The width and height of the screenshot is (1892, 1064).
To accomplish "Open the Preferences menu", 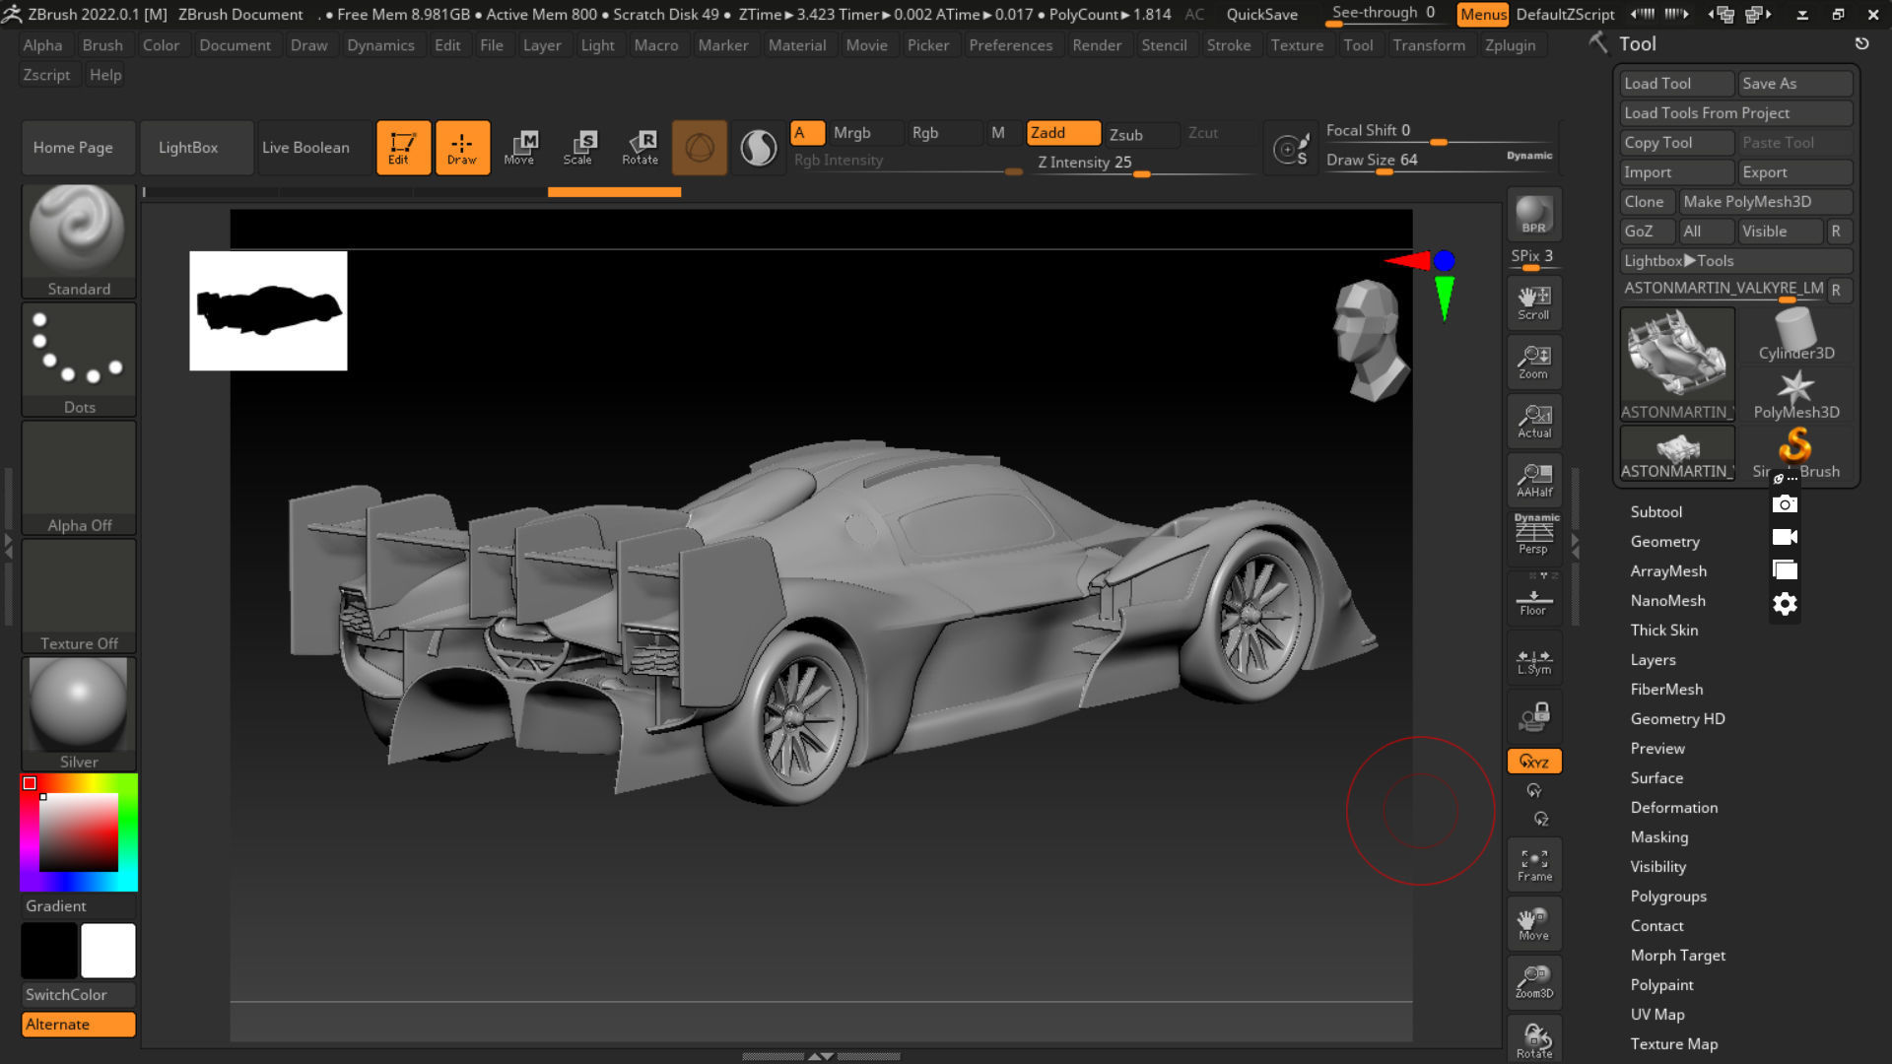I will (x=1010, y=45).
